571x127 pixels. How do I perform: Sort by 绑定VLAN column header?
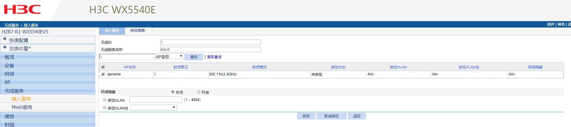398,67
